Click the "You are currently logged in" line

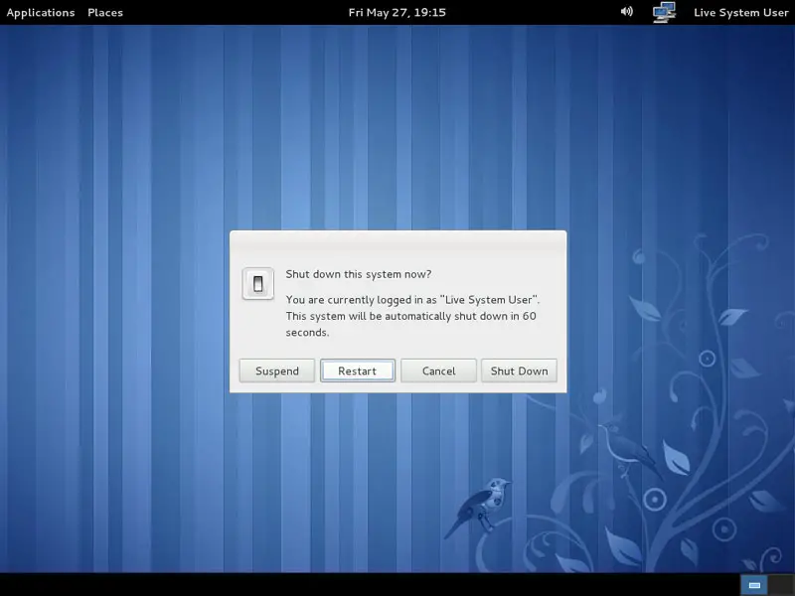pyautogui.click(x=412, y=300)
